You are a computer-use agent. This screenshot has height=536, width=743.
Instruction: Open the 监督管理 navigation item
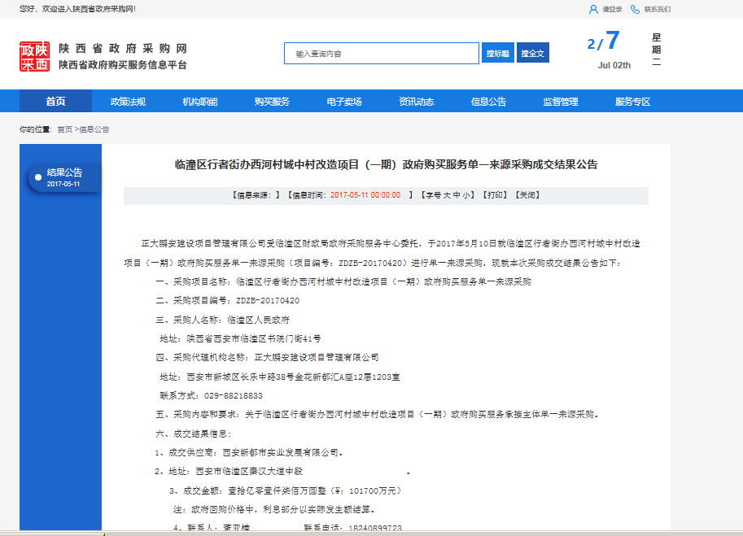point(560,102)
